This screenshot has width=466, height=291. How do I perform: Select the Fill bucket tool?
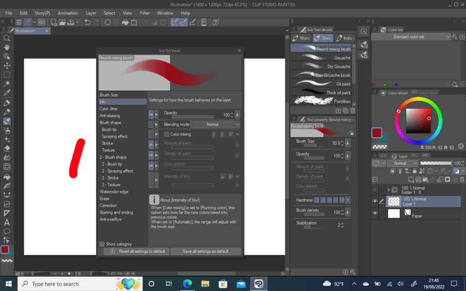[6, 176]
